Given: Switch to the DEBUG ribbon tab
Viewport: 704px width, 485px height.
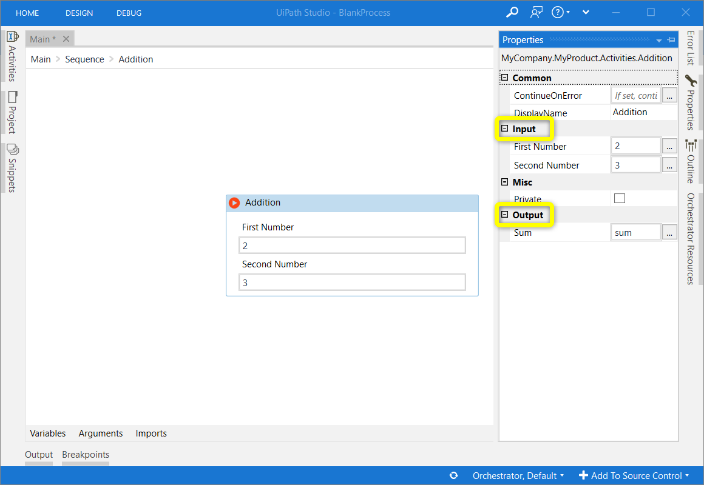Looking at the screenshot, I should [x=129, y=13].
